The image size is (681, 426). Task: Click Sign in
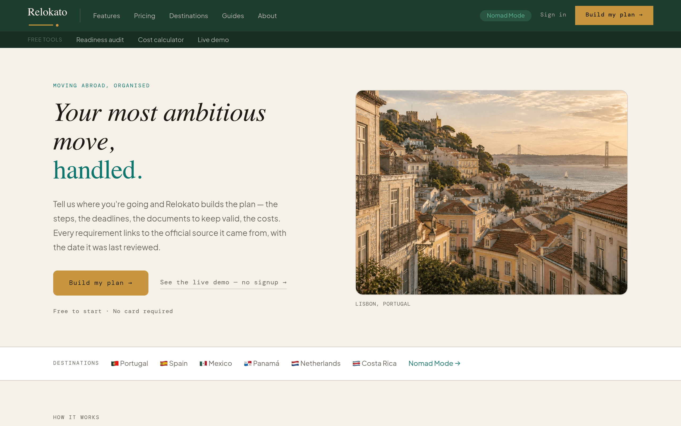coord(553,15)
